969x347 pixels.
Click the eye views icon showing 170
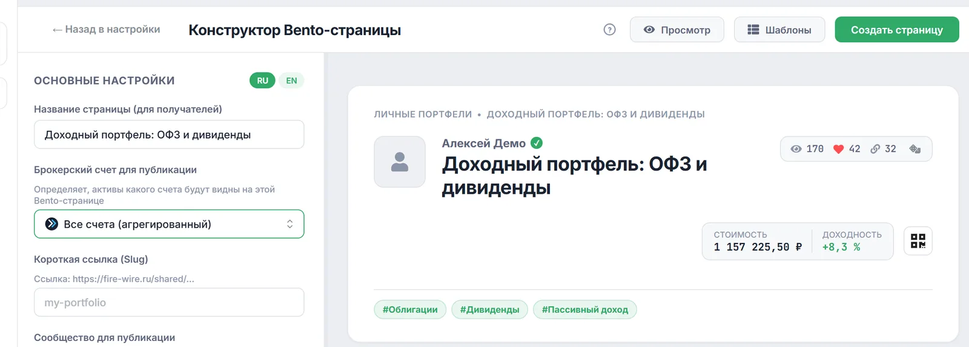click(x=796, y=149)
